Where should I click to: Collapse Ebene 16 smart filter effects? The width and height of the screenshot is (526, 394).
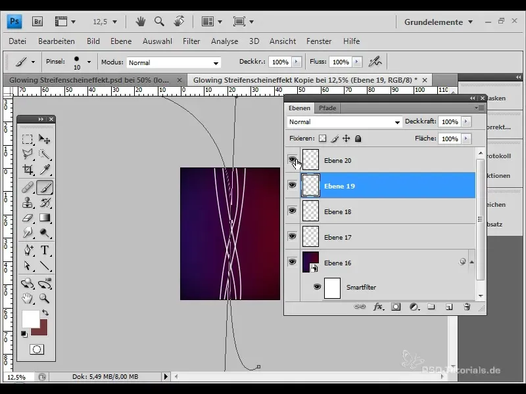(x=471, y=262)
